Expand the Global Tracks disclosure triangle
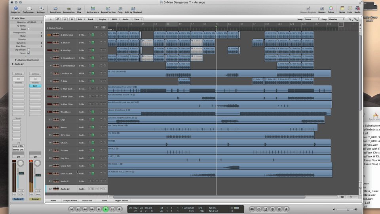Screen dimensions: 380x214 coord(47,28)
